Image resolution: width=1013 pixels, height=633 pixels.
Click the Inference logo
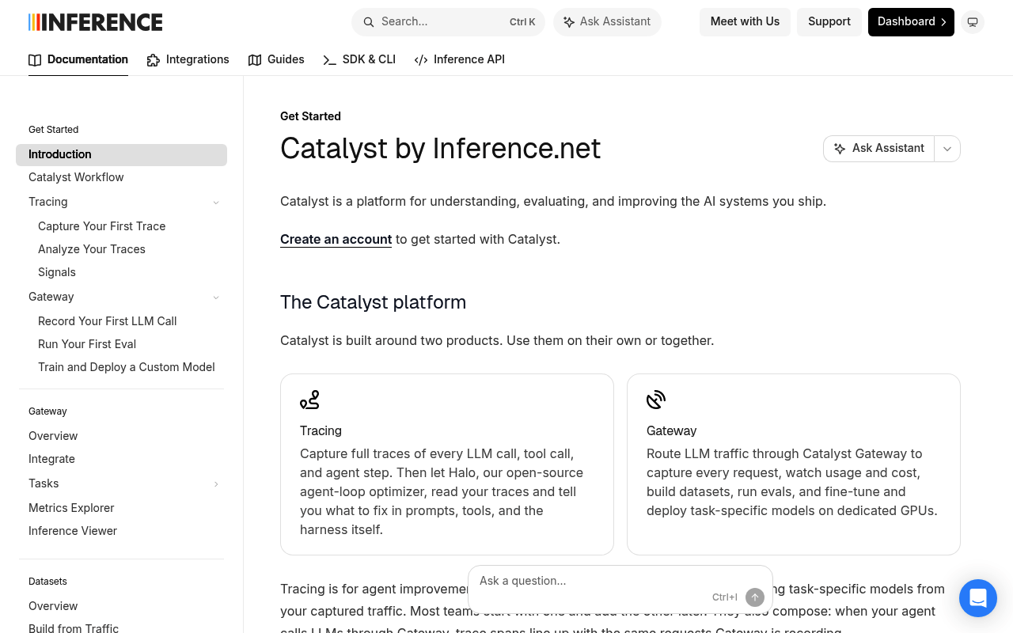tap(95, 22)
